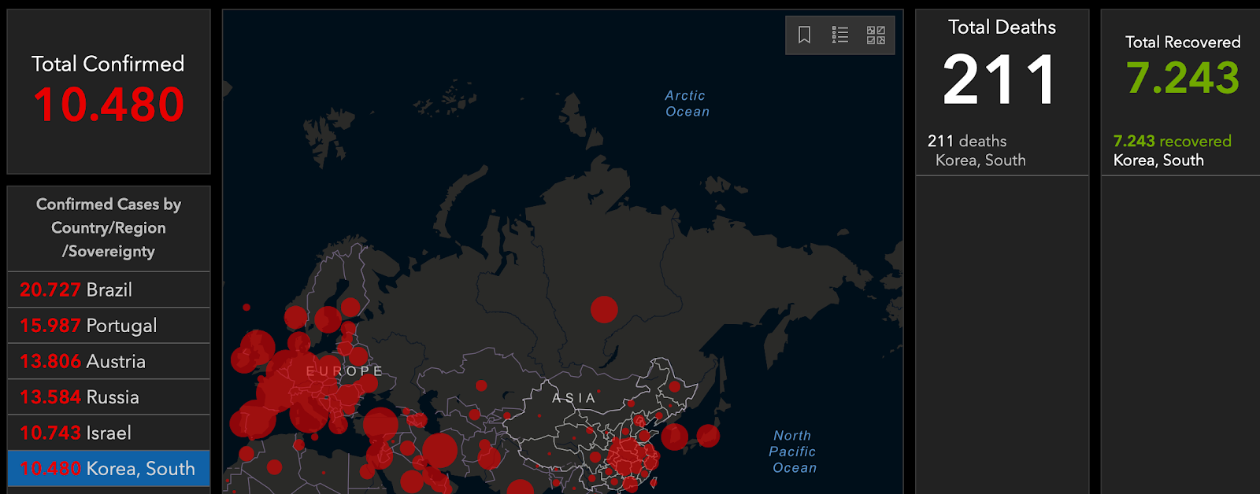Image resolution: width=1260 pixels, height=494 pixels.
Task: Click the Total Confirmed panel title
Action: point(108,64)
